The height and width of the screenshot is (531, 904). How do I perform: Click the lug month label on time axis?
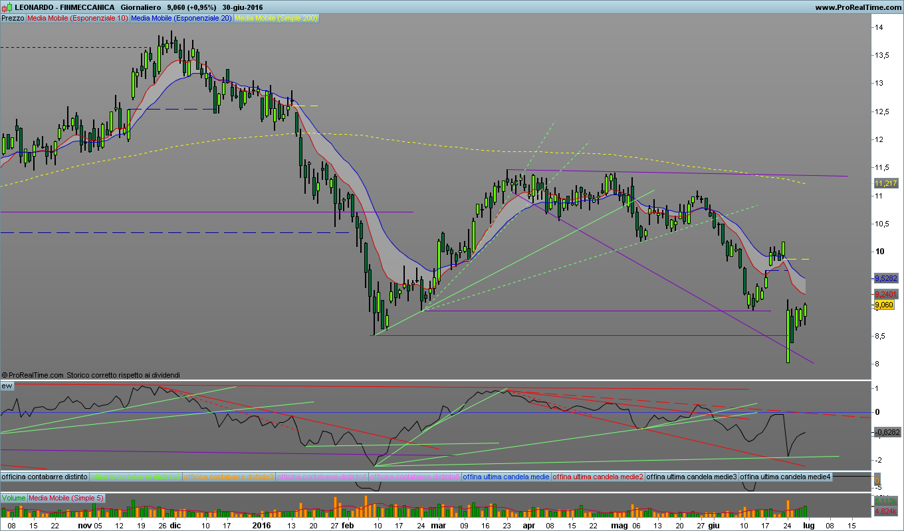[x=808, y=525]
